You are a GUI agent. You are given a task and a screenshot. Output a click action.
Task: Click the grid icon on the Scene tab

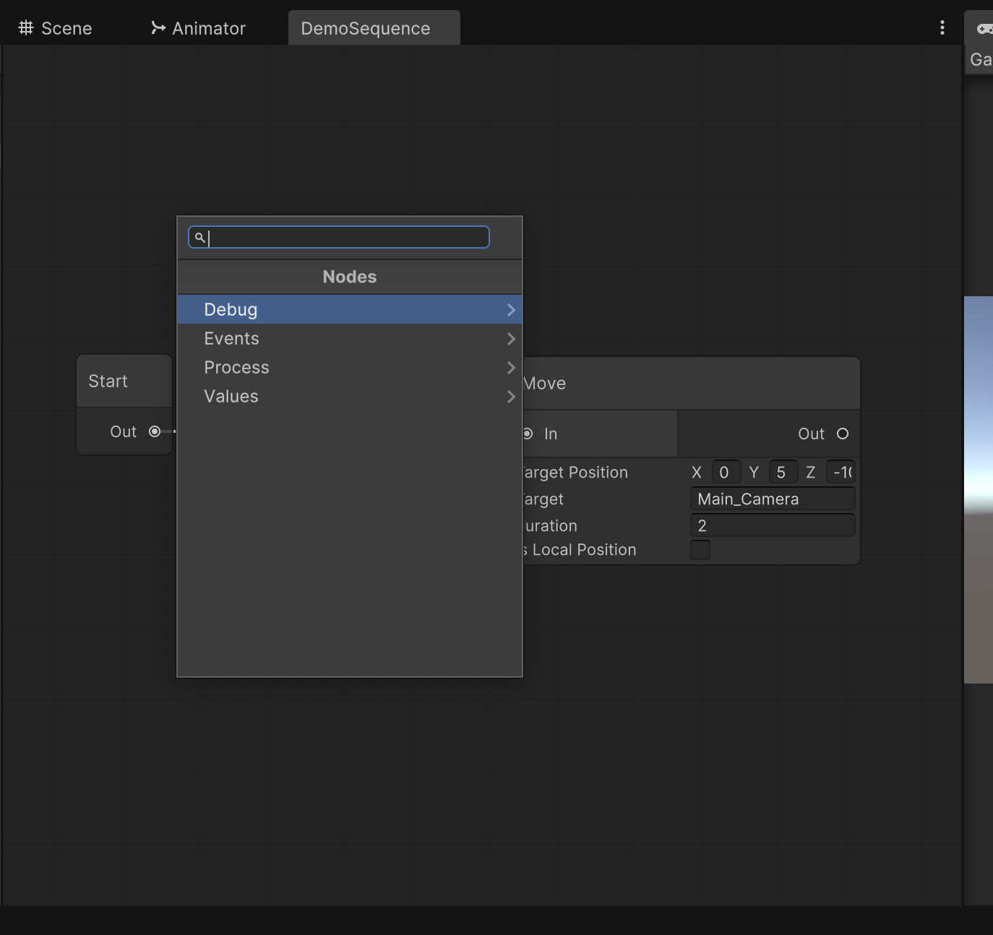tap(25, 28)
